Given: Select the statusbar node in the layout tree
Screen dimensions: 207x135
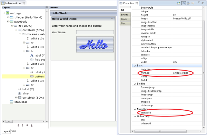Looking at the screenshot, I should tap(19, 102).
